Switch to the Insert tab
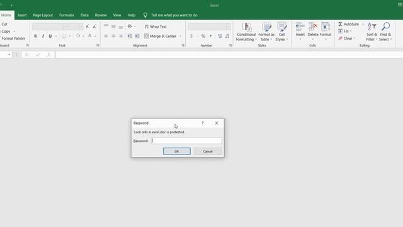The height and width of the screenshot is (227, 403). tap(22, 15)
